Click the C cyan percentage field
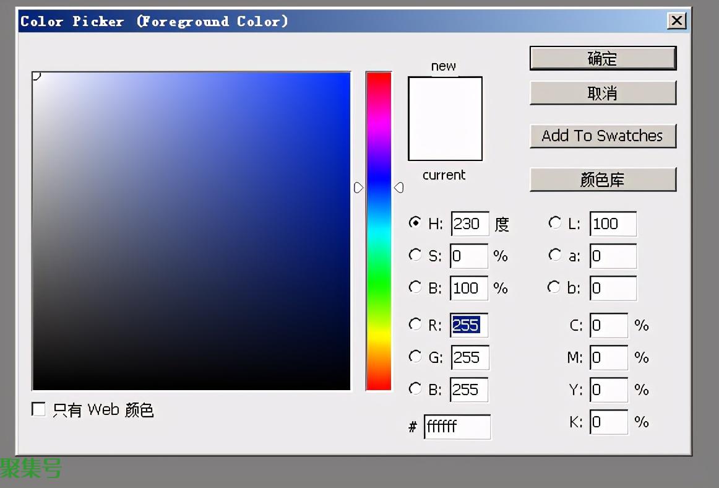Viewport: 719px width, 488px height. point(608,326)
